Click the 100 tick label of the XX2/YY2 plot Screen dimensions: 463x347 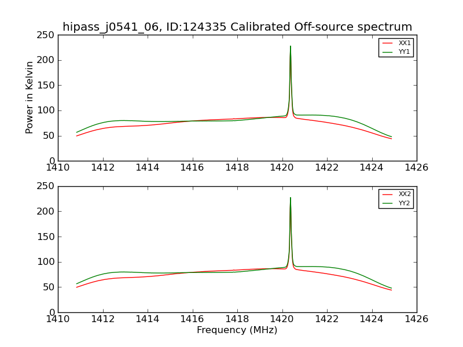pyautogui.click(x=46, y=262)
